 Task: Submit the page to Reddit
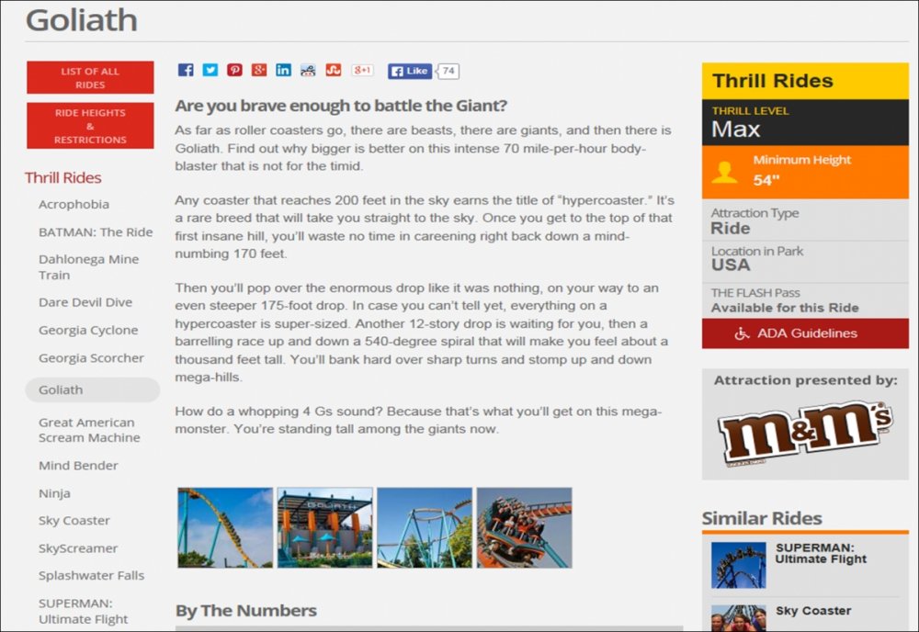tap(308, 71)
